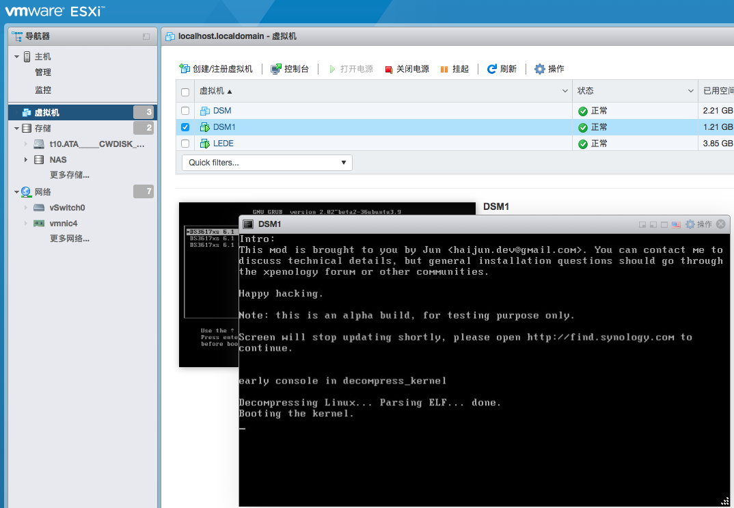Click the 打开电源 power-on button

351,69
